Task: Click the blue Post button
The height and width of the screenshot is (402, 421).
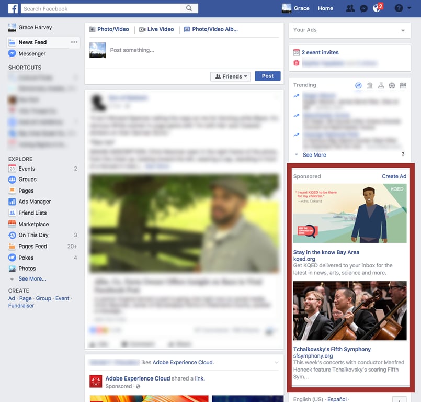Action: [x=268, y=76]
